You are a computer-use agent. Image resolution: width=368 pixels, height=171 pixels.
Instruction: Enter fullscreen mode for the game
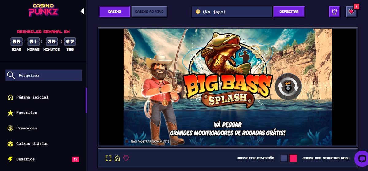108,158
